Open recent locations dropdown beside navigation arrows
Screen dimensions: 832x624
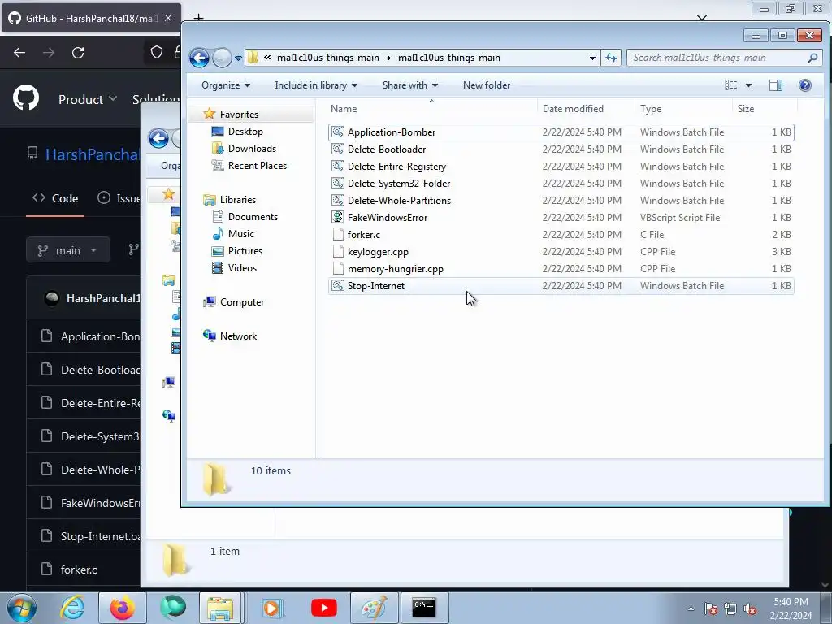point(238,58)
